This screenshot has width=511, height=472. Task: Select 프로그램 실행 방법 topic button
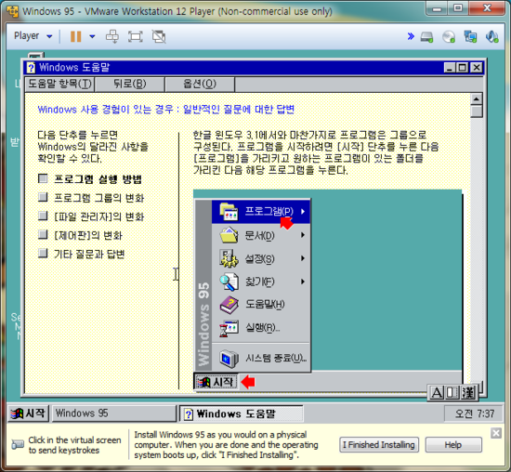43,178
